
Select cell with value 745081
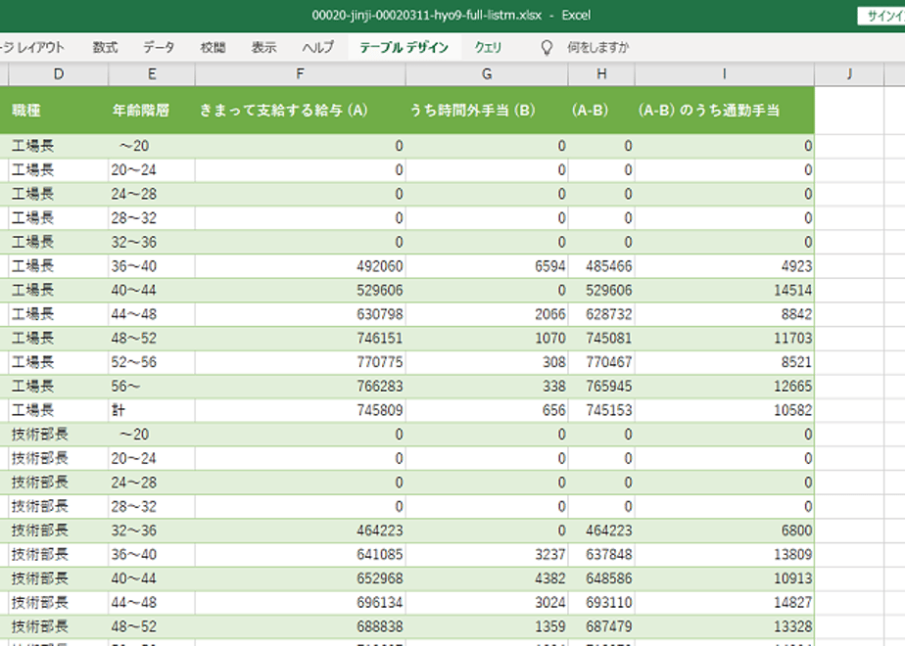601,338
